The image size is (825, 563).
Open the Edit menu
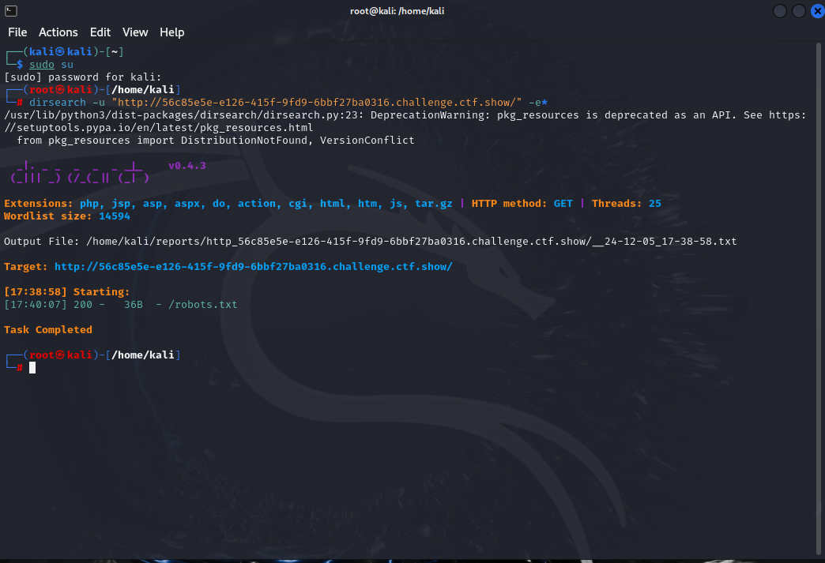coord(100,32)
